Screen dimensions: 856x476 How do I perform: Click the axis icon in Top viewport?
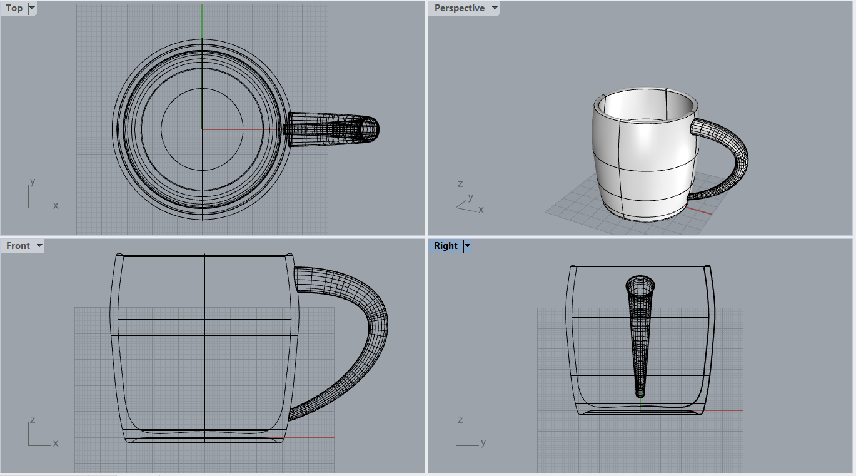tap(43, 195)
